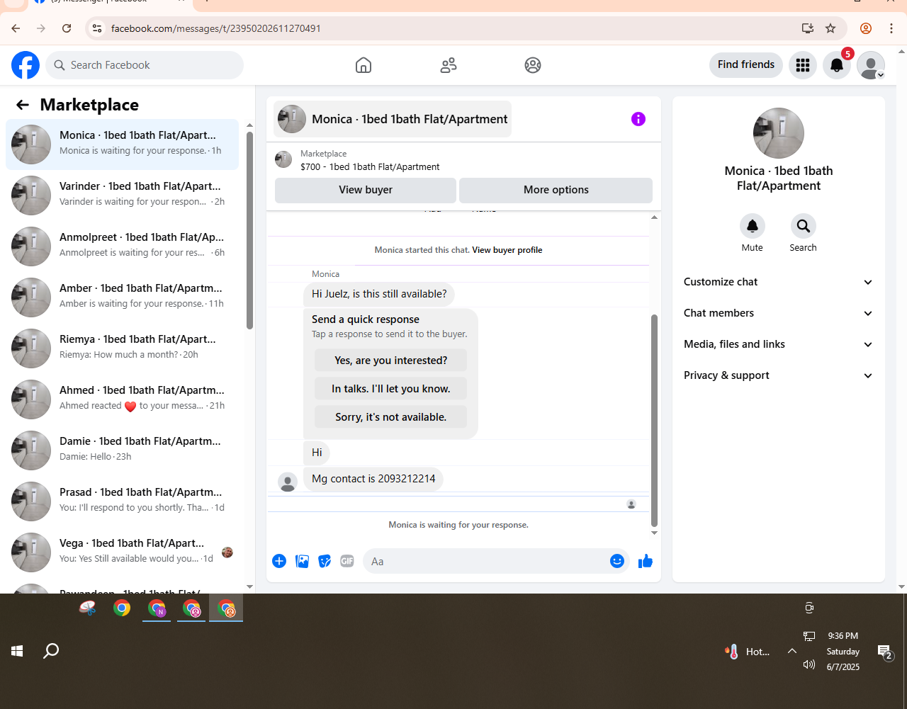
Task: Attach a file with the photo icon
Action: coord(303,561)
